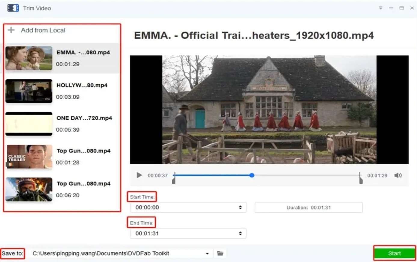
Task: Select the Top Gun 00:06:20 pilot thumbnail
Action: point(29,189)
